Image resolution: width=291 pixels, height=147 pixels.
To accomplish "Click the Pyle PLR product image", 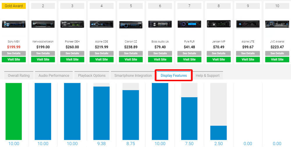I will (189, 24).
